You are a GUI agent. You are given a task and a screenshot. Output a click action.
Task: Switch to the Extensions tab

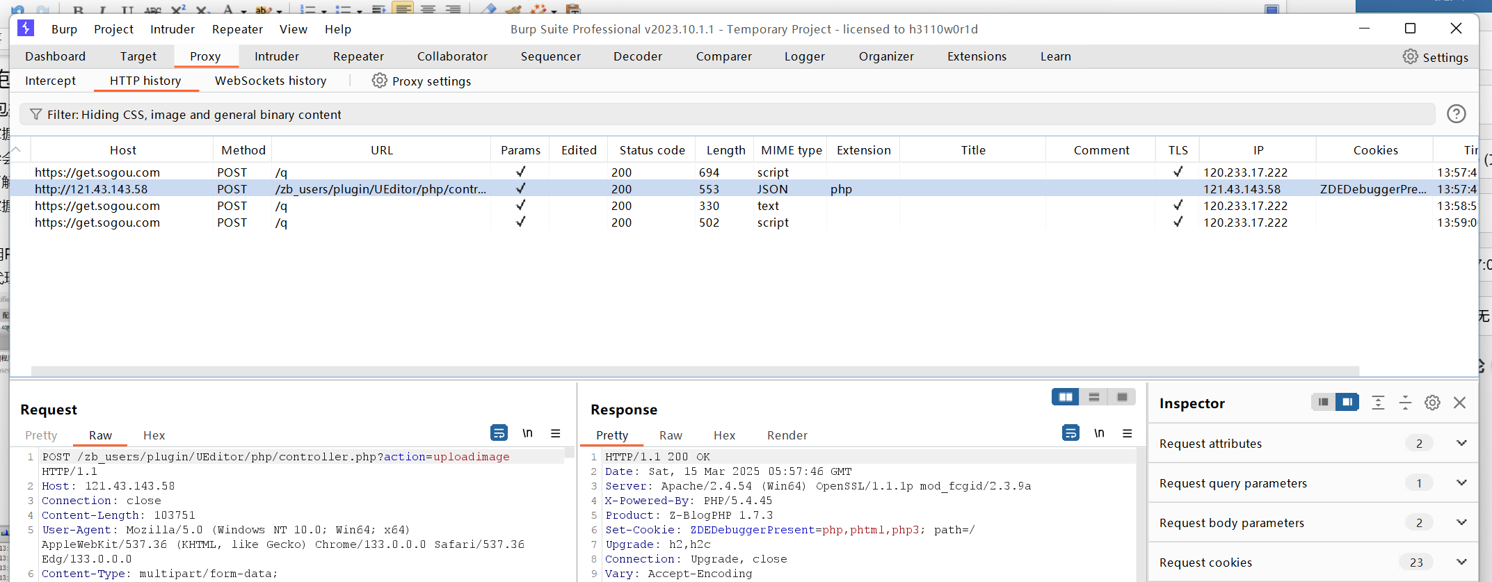977,56
